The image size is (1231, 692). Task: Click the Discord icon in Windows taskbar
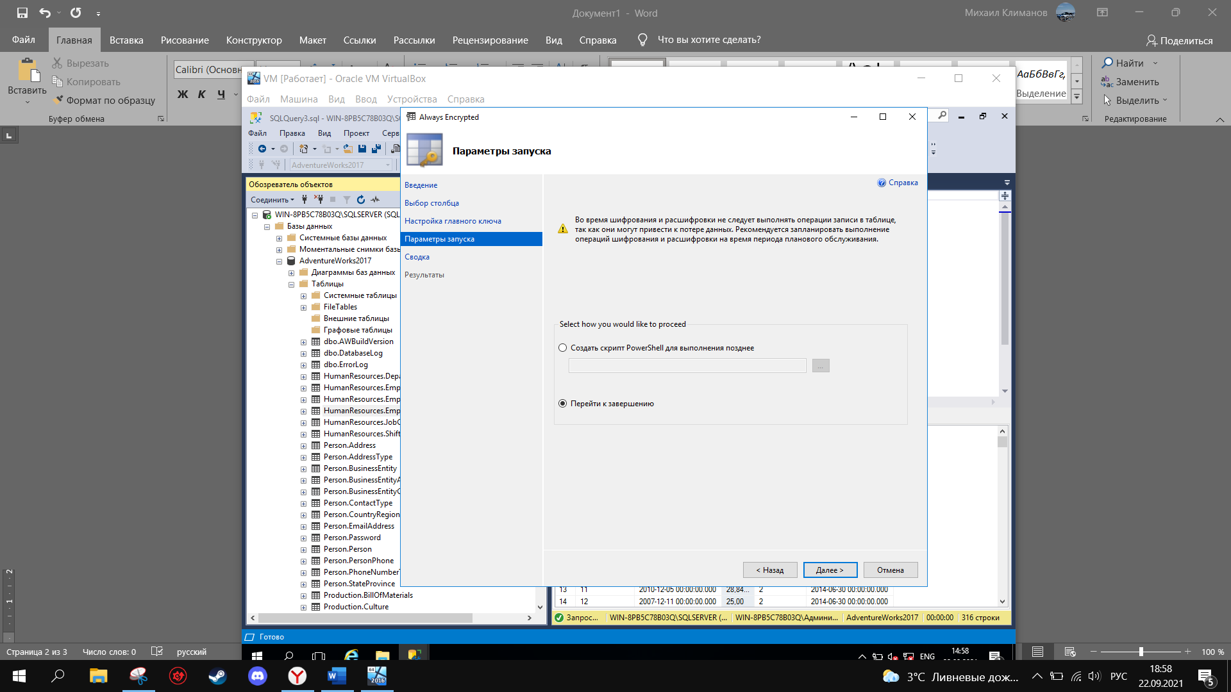click(258, 676)
